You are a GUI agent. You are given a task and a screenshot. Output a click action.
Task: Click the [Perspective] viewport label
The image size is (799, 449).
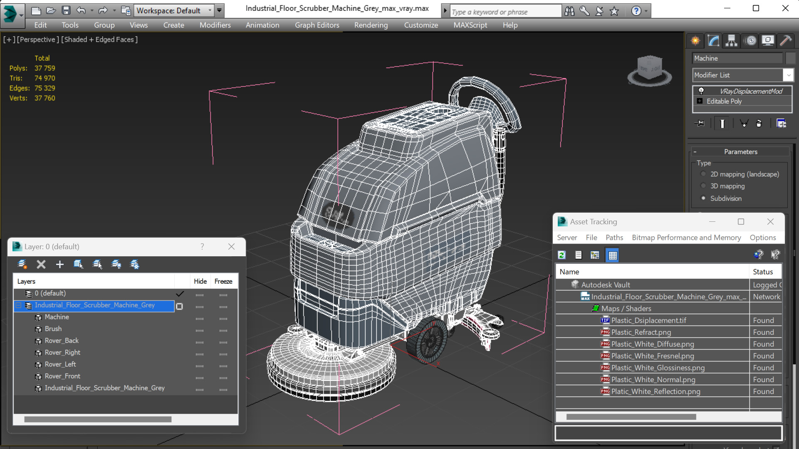tap(38, 39)
